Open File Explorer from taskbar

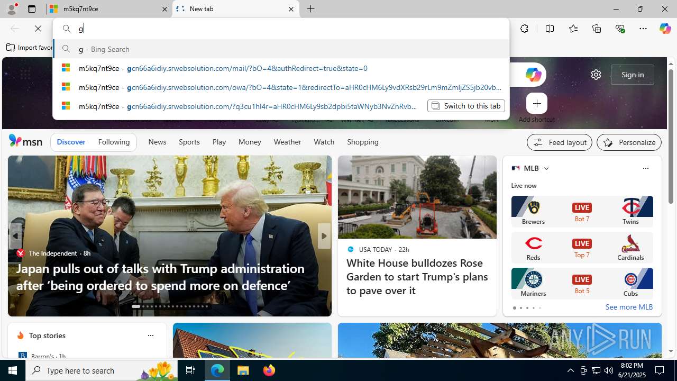tap(243, 370)
